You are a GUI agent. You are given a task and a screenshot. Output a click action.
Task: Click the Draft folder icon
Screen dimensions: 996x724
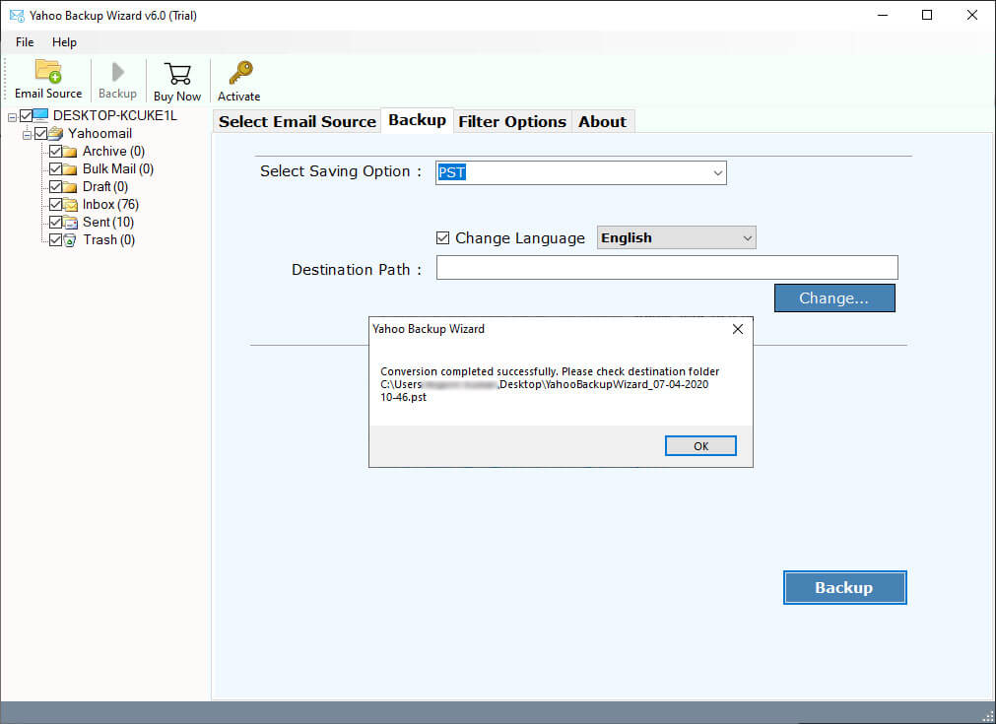pyautogui.click(x=70, y=187)
